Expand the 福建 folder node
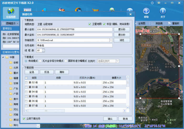This screenshot has height=129, width=184. click(x=7, y=78)
